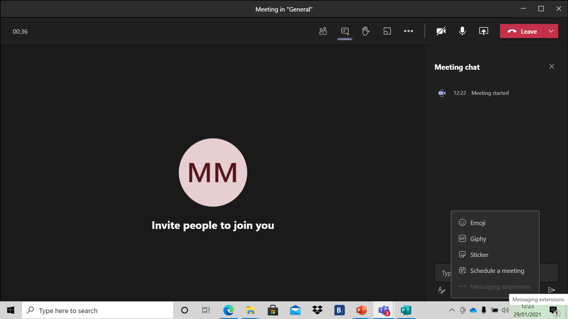Select Emoji from the popup menu

(x=495, y=223)
